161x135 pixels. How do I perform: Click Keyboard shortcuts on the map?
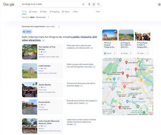coord(132,114)
